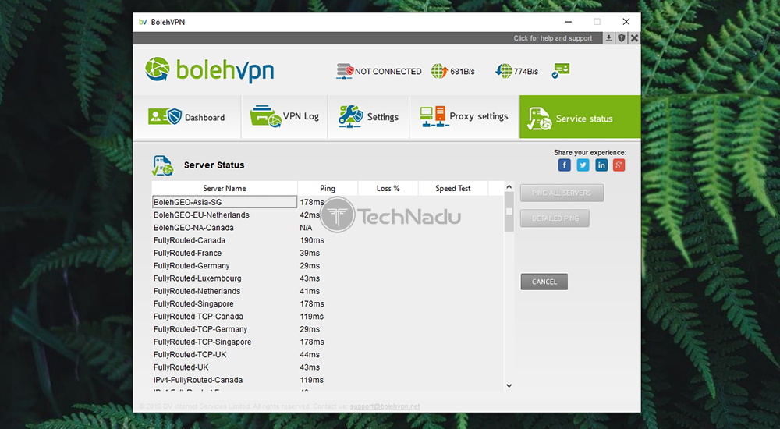The width and height of the screenshot is (780, 429).
Task: Click the upload speed globe icon
Action: pyautogui.click(x=439, y=71)
